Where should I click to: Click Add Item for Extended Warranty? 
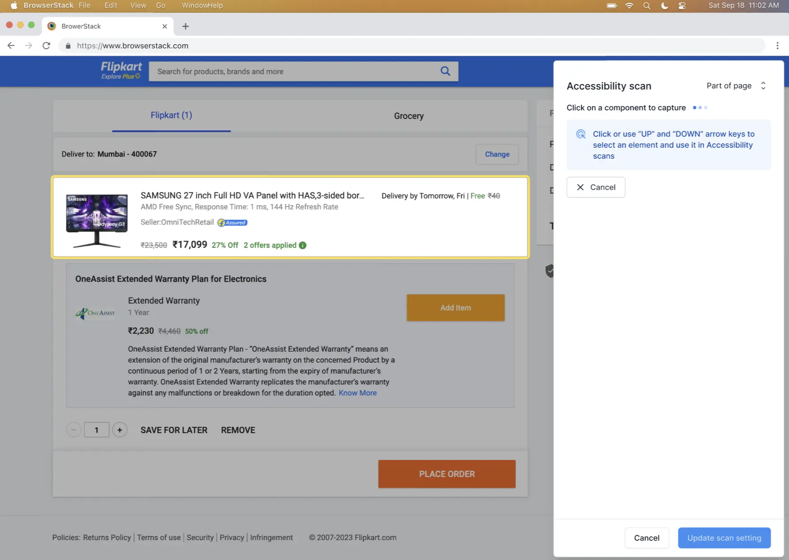pos(456,307)
